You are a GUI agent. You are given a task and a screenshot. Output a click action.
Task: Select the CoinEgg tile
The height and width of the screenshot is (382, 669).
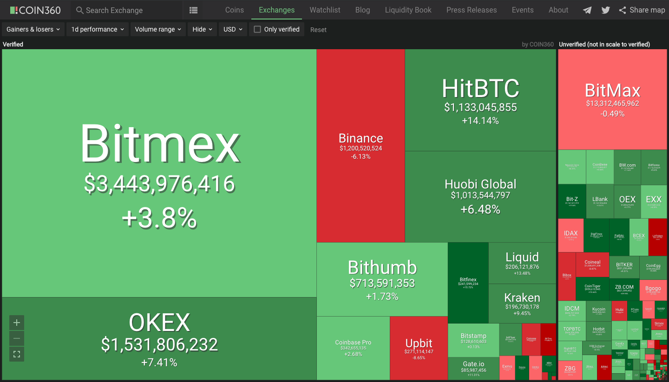pyautogui.click(x=653, y=268)
